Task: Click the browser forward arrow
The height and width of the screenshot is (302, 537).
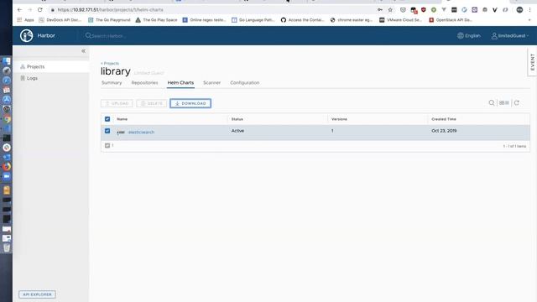Action: pos(30,10)
